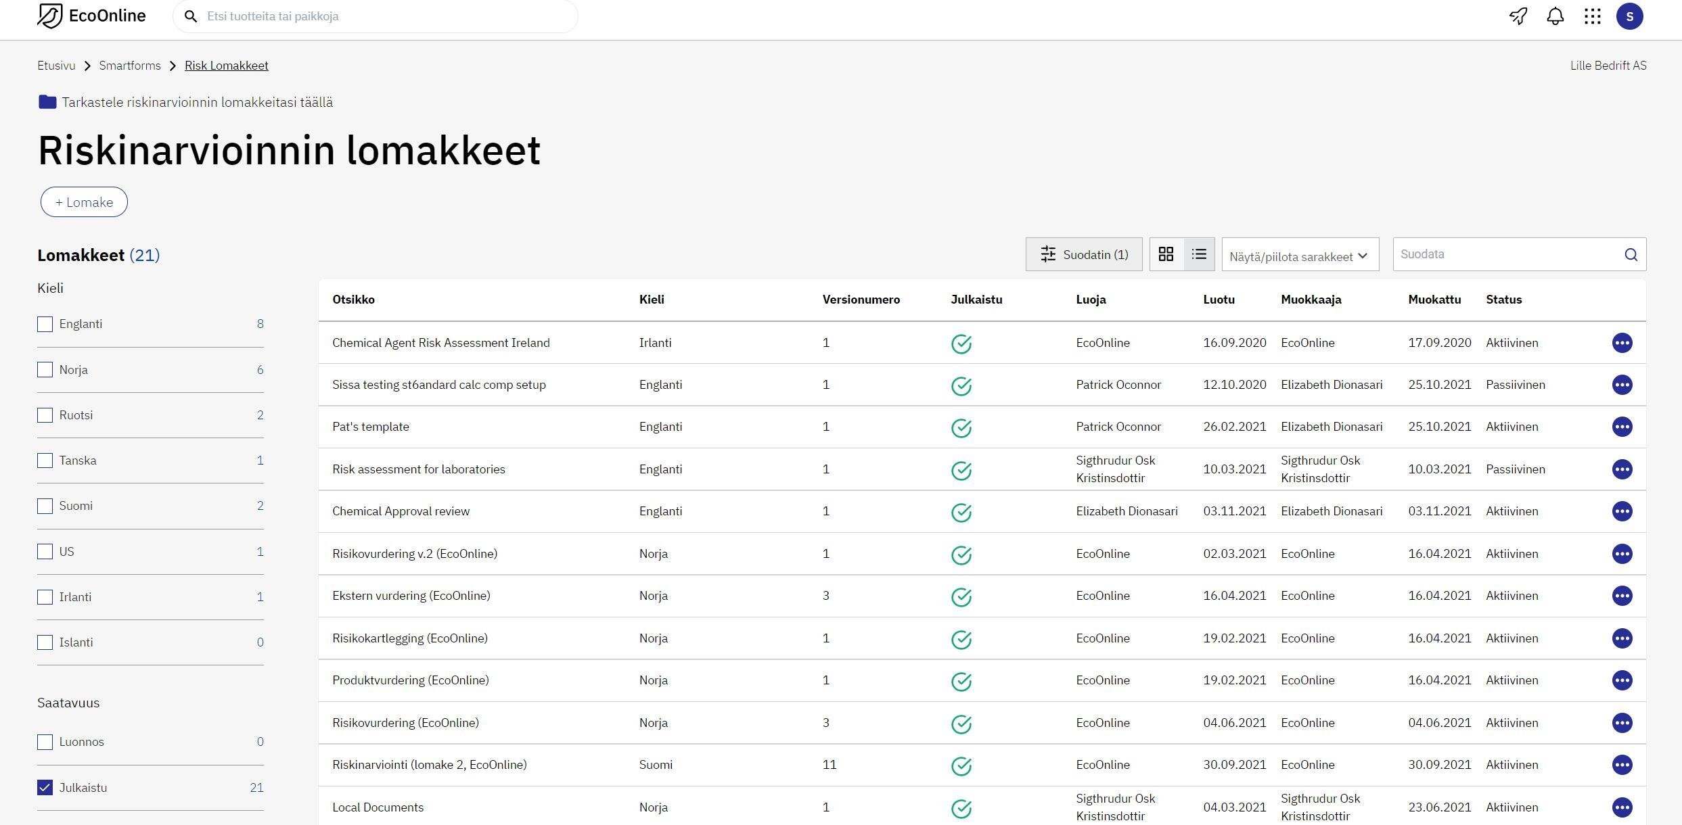Expand Näytä/piilota sarakkeet dropdown

[1300, 256]
